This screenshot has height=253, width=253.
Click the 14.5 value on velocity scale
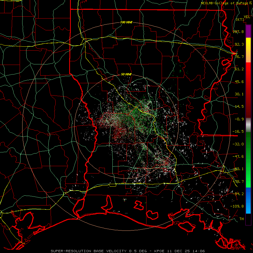point(239,107)
